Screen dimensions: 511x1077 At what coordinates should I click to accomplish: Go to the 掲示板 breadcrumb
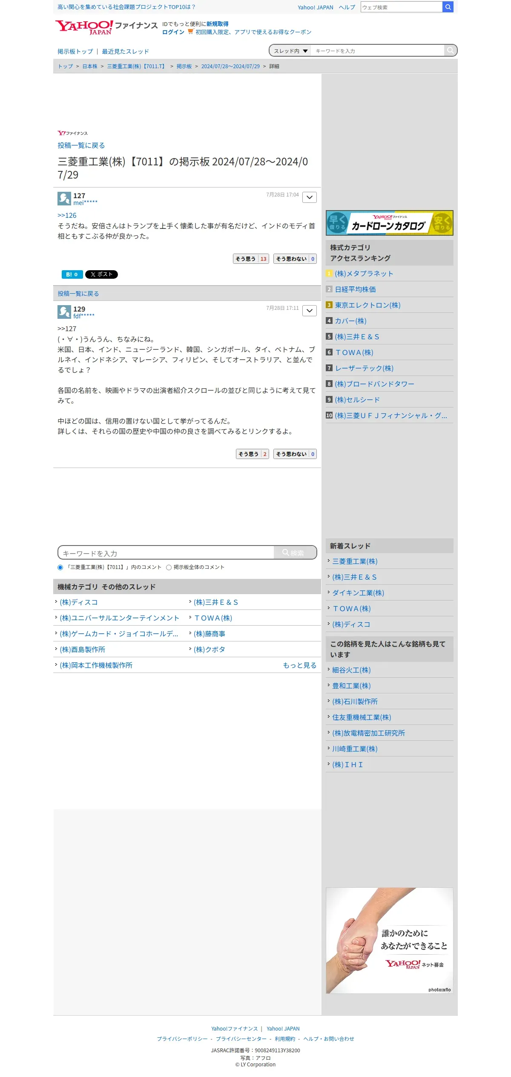(x=184, y=66)
